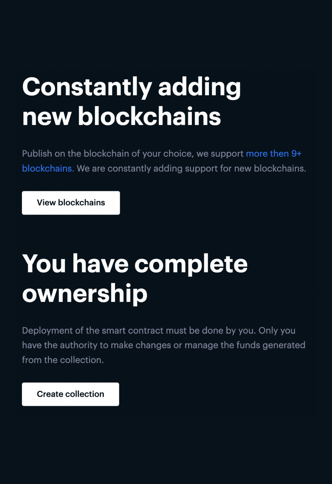This screenshot has height=484, width=332.
Task: Follow the blue "blockchains." link text
Action: point(48,169)
